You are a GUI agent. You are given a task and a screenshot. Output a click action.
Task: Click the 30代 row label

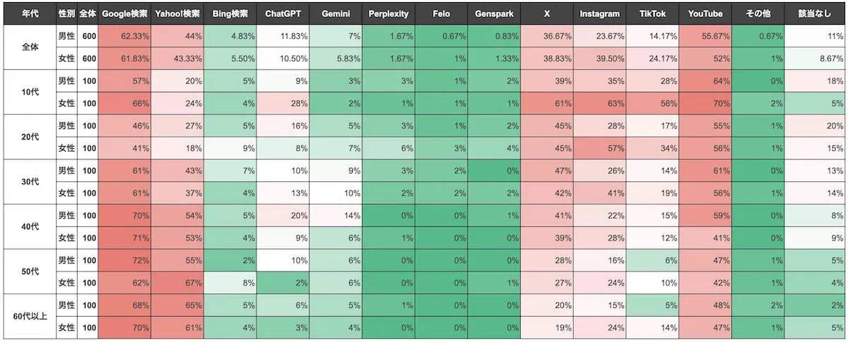coord(30,182)
